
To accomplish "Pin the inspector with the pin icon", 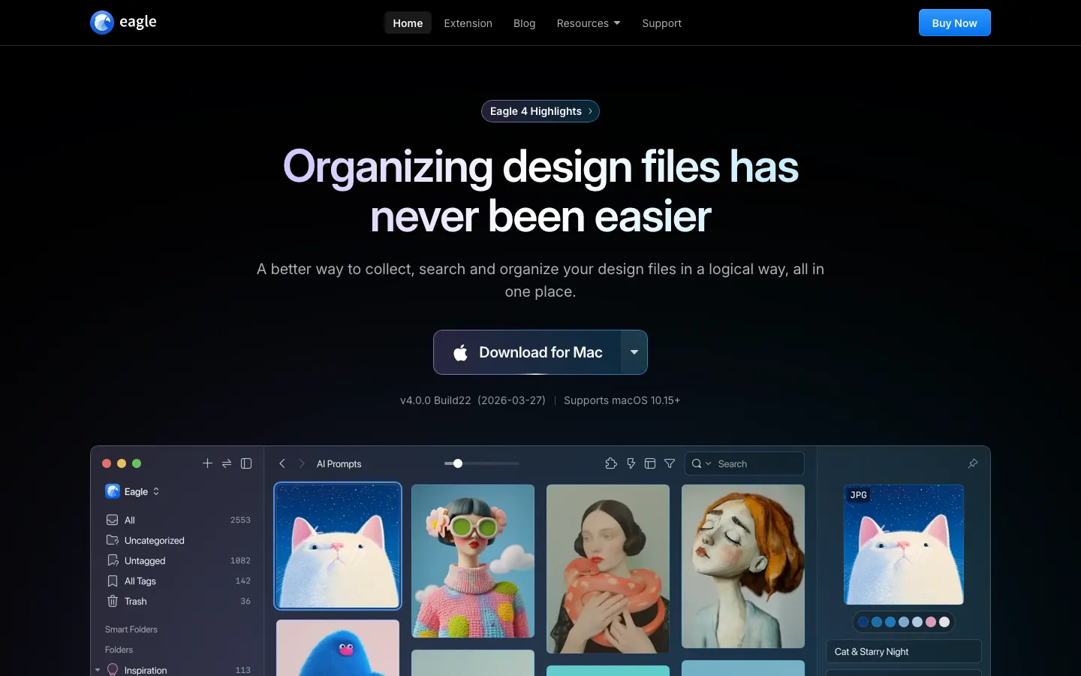I will tap(973, 463).
